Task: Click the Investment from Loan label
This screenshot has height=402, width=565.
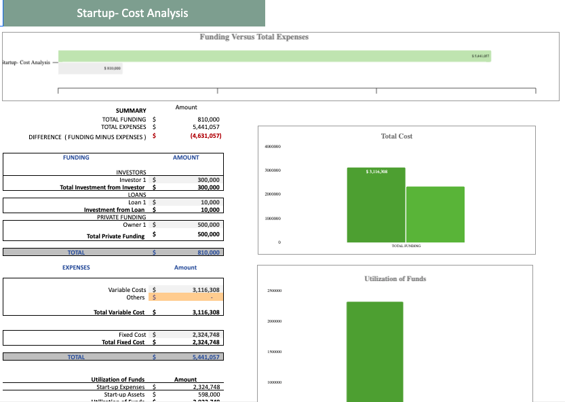Action: 114,210
